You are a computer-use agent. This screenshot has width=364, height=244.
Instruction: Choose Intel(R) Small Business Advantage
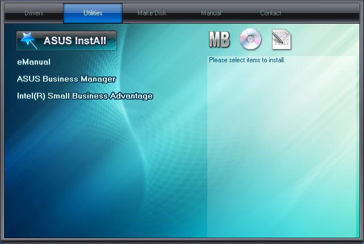[85, 96]
